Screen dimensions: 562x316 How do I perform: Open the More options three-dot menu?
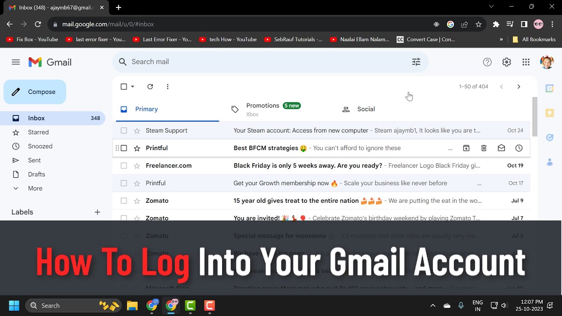coord(168,86)
